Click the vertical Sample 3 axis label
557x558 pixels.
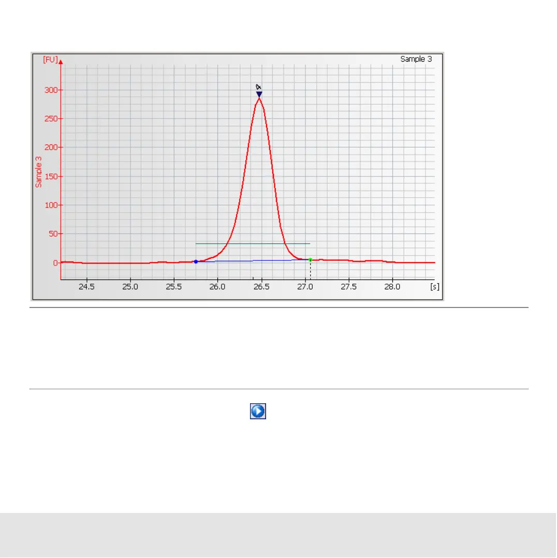[x=38, y=172]
